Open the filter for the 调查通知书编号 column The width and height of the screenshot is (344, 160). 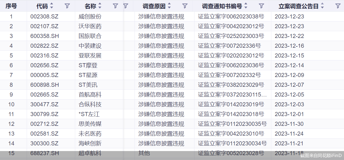pyautogui.click(x=261, y=6)
